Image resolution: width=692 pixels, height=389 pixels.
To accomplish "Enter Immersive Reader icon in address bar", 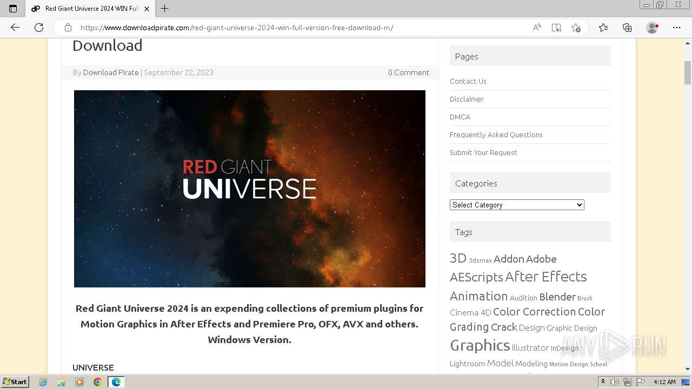I will click(x=556, y=28).
